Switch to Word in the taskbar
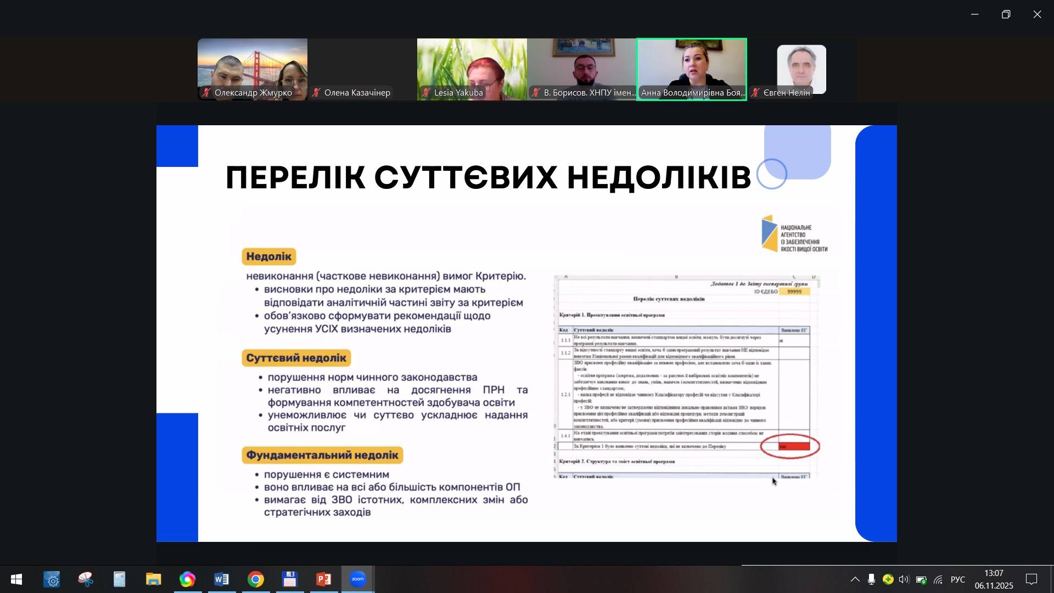This screenshot has width=1054, height=593. pos(222,579)
